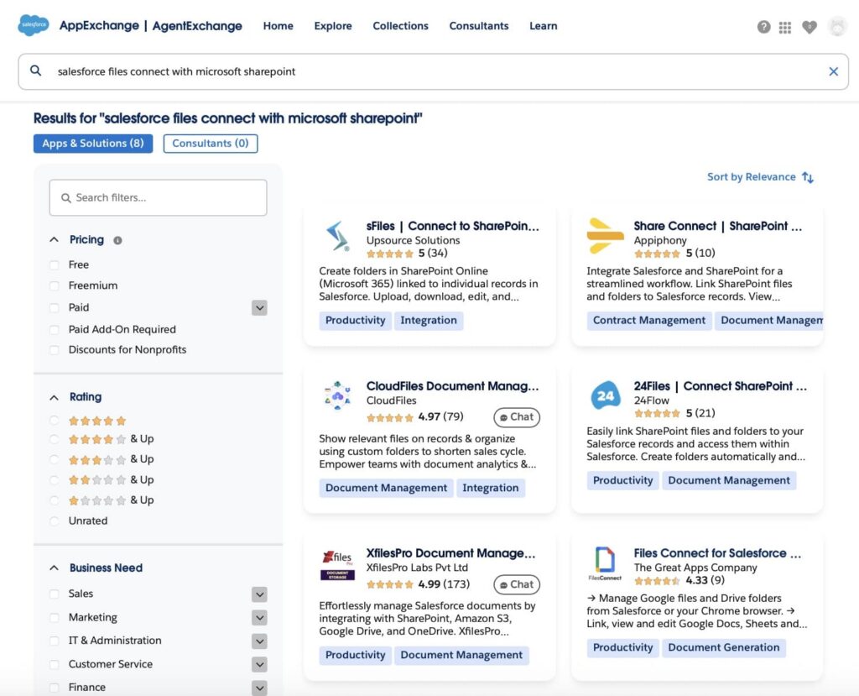Click the search magnifier icon in search bar
The width and height of the screenshot is (859, 696).
coord(35,71)
